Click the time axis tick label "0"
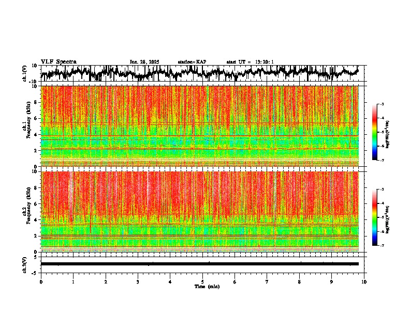This screenshot has width=410, height=316. tap(41, 282)
